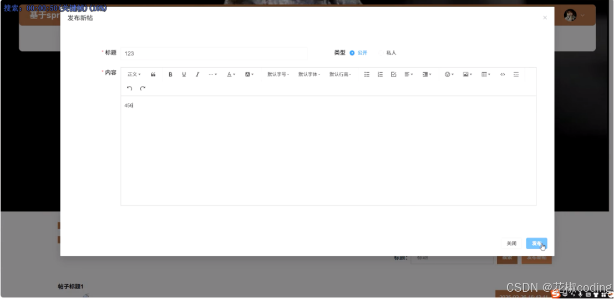The height and width of the screenshot is (299, 614).
Task: Toggle underline formatting
Action: pyautogui.click(x=184, y=74)
